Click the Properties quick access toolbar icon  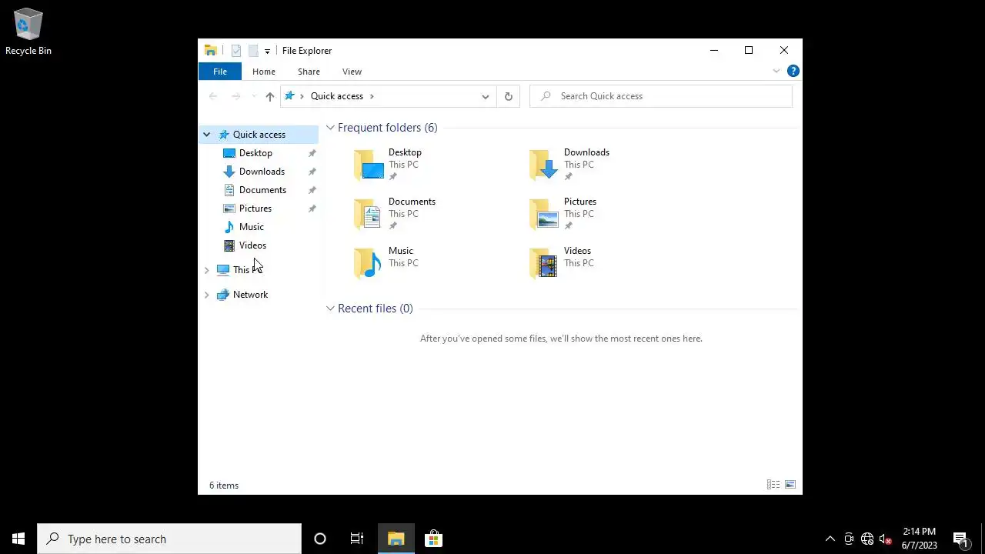(236, 51)
